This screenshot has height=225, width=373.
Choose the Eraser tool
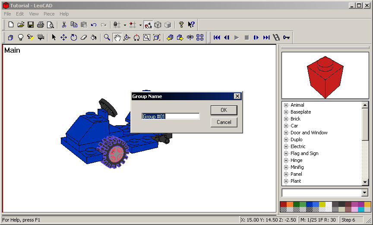tap(84, 38)
